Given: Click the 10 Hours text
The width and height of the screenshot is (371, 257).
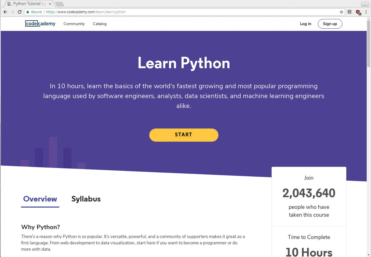Looking at the screenshot, I should pos(309,252).
